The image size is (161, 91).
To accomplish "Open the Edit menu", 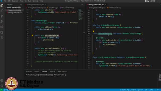I will coord(9,1).
